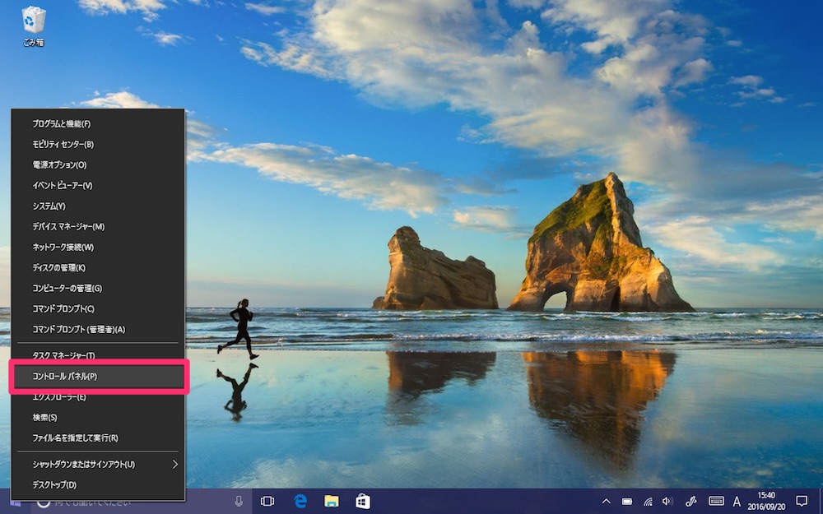Open モビリティ センター(B) from the menu
The width and height of the screenshot is (823, 514).
pyautogui.click(x=98, y=144)
